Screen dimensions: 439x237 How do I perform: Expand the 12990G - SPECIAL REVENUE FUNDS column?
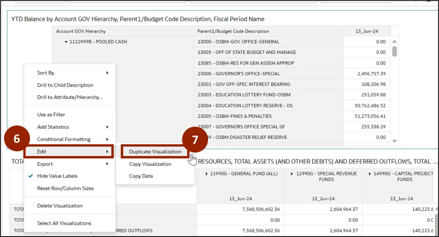pos(292,174)
